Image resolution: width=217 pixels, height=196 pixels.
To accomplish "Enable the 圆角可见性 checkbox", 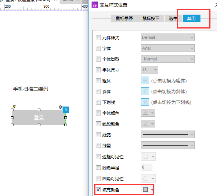I will 98,178.
